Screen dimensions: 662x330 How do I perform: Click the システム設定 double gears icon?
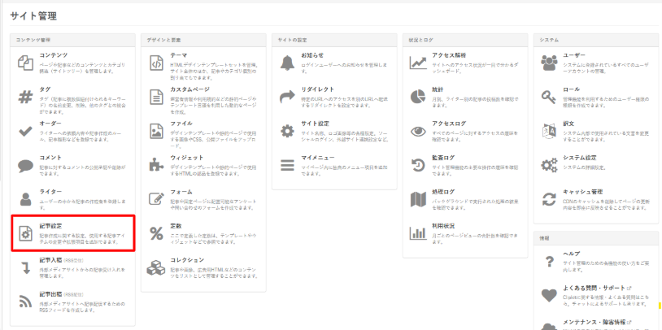[x=549, y=166]
